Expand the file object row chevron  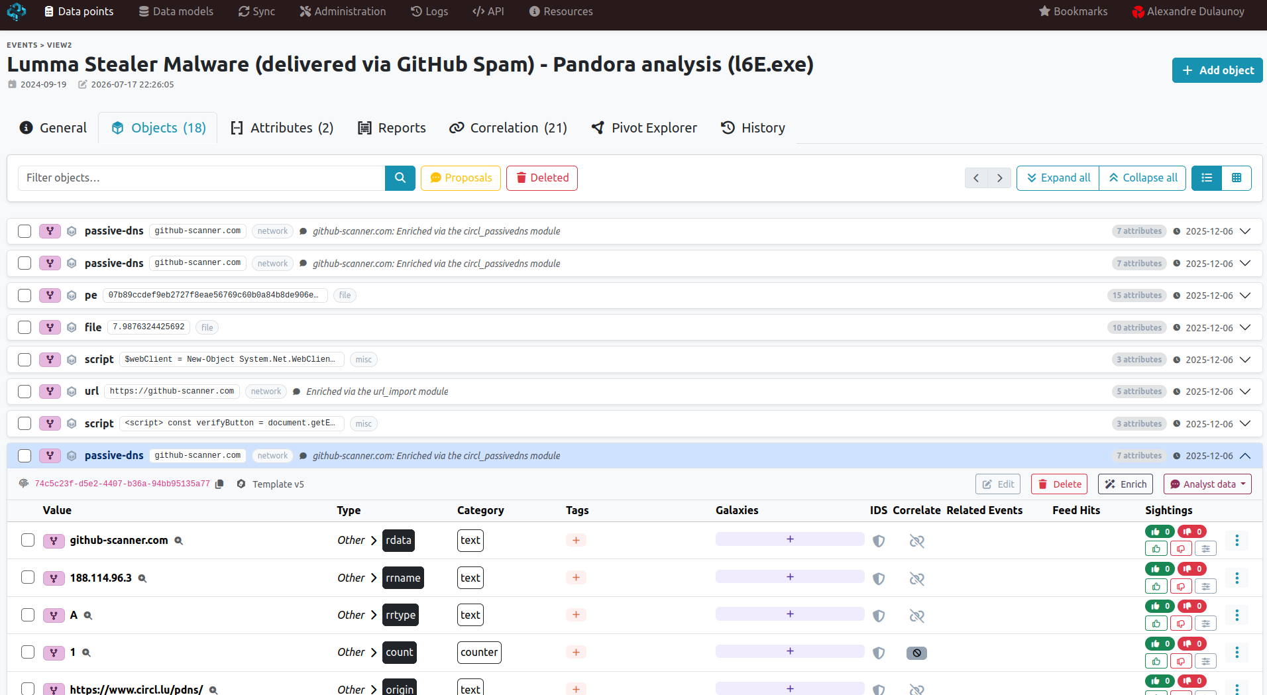(x=1245, y=327)
